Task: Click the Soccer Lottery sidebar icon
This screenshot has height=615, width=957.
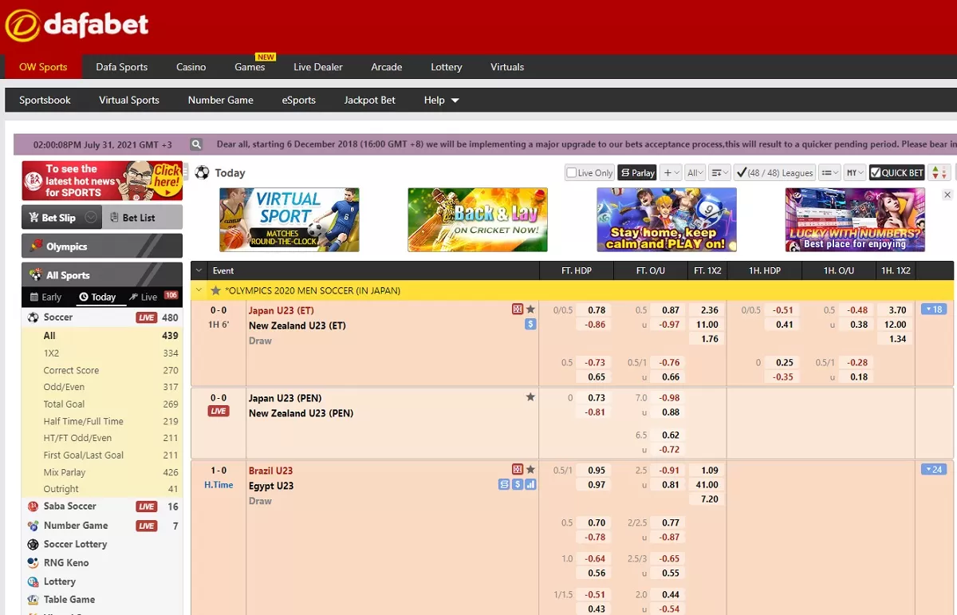Action: [33, 544]
